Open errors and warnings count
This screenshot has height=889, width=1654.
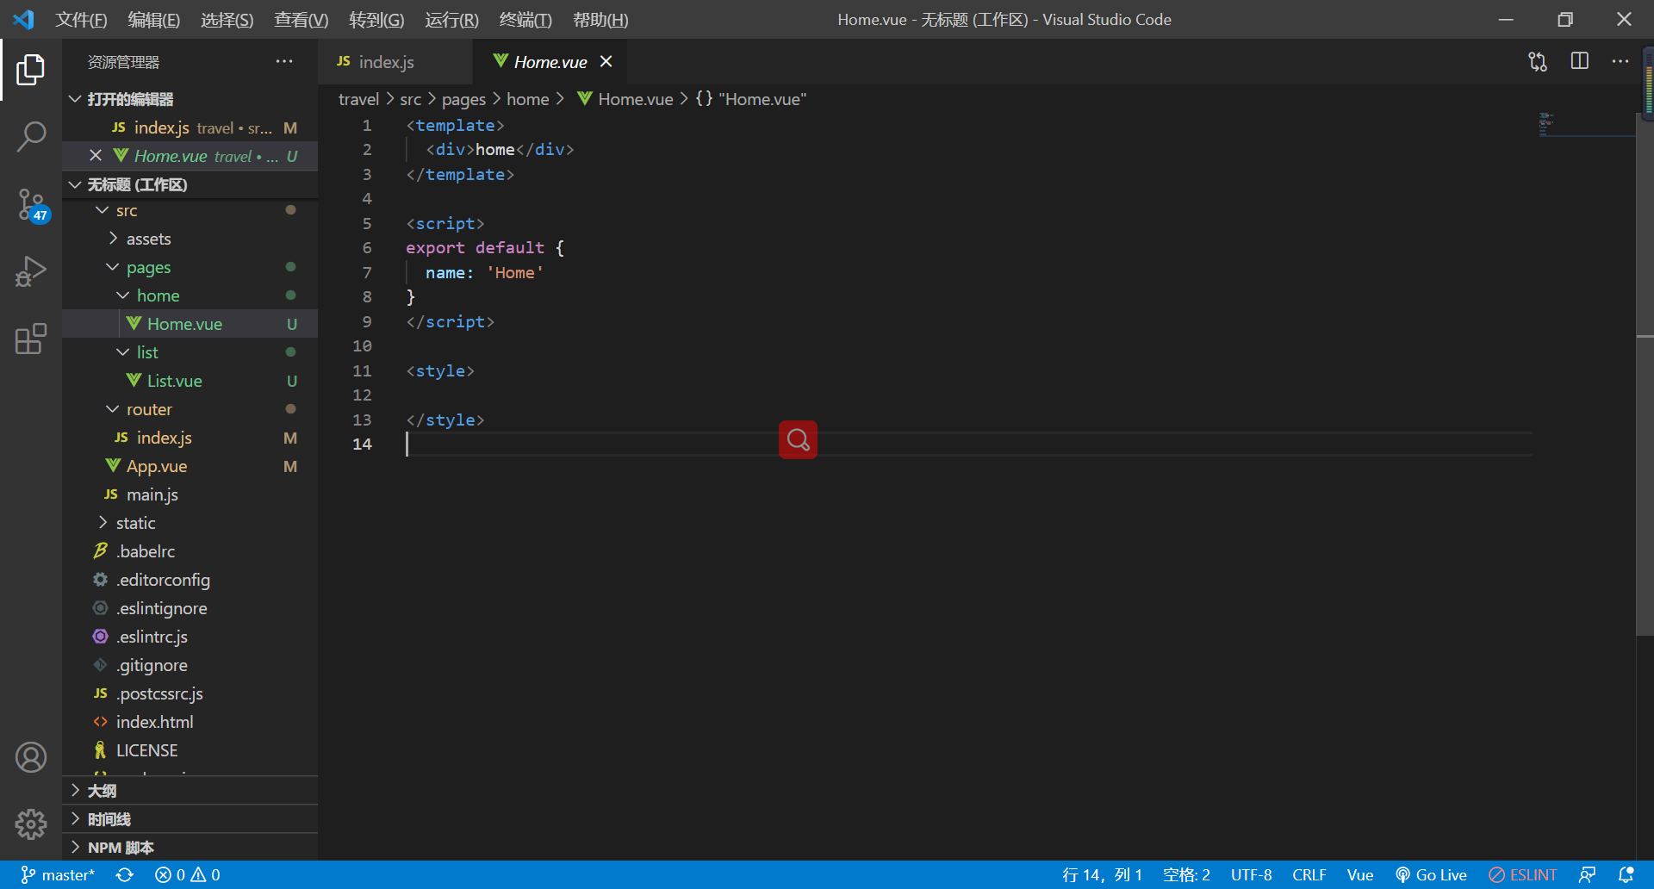coord(187,875)
